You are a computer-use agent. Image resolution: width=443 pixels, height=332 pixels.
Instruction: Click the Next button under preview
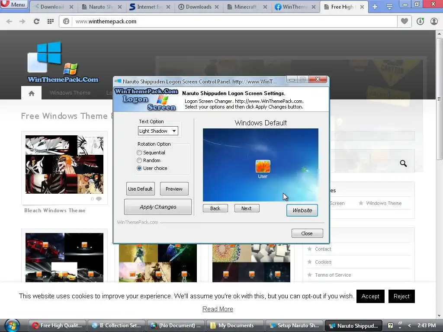click(247, 208)
